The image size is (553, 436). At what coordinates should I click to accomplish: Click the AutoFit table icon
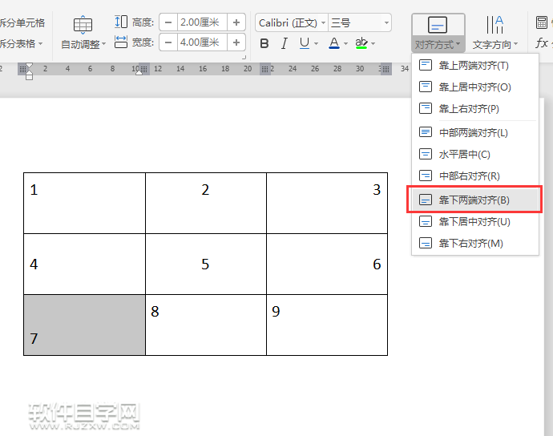[x=83, y=25]
